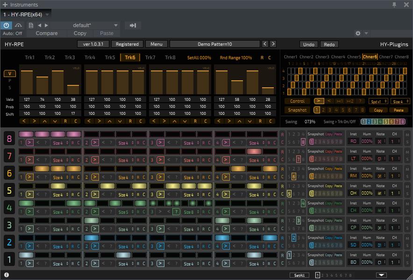Open the HY-RPE(x64) instrument dropdown
Viewport: 413px width, 280px height.
coord(47,14)
